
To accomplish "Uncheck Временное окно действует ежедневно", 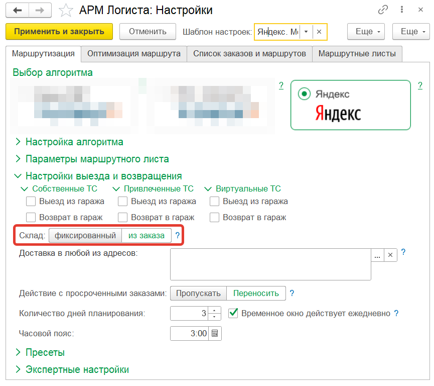I will point(233,313).
